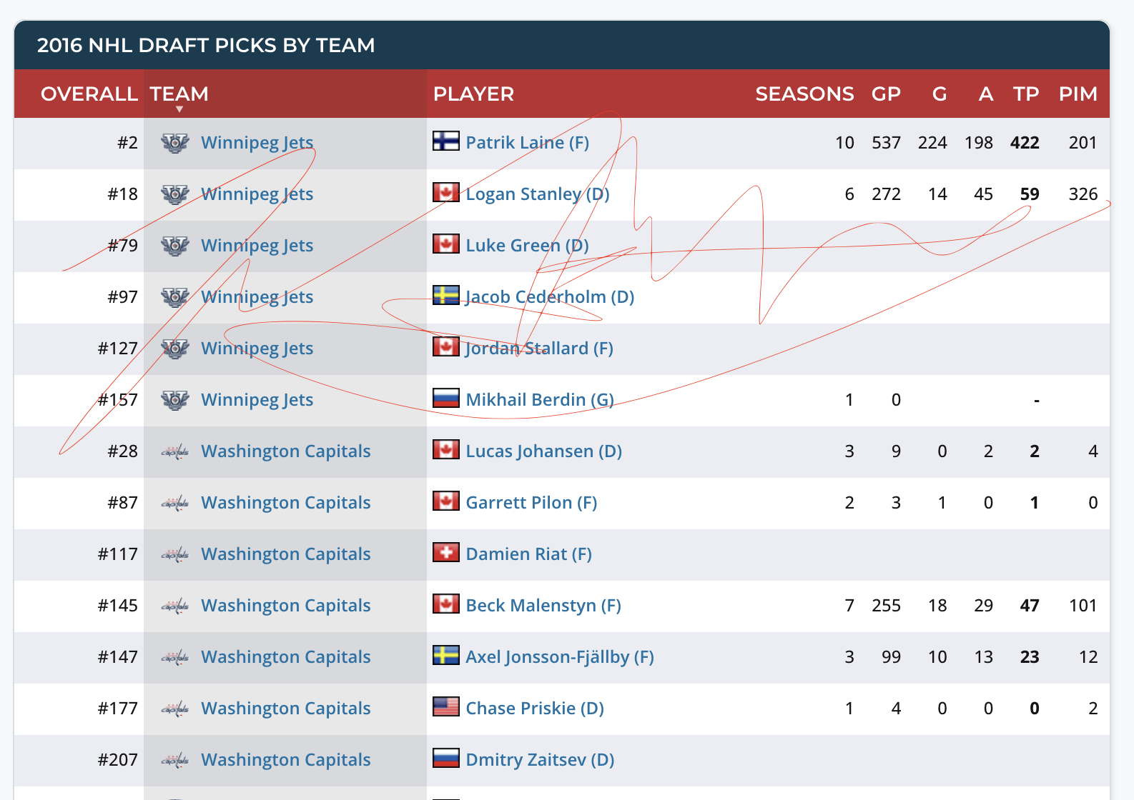This screenshot has width=1134, height=800.
Task: Open Axel Jonsson-Fjällby player link
Action: pos(559,657)
